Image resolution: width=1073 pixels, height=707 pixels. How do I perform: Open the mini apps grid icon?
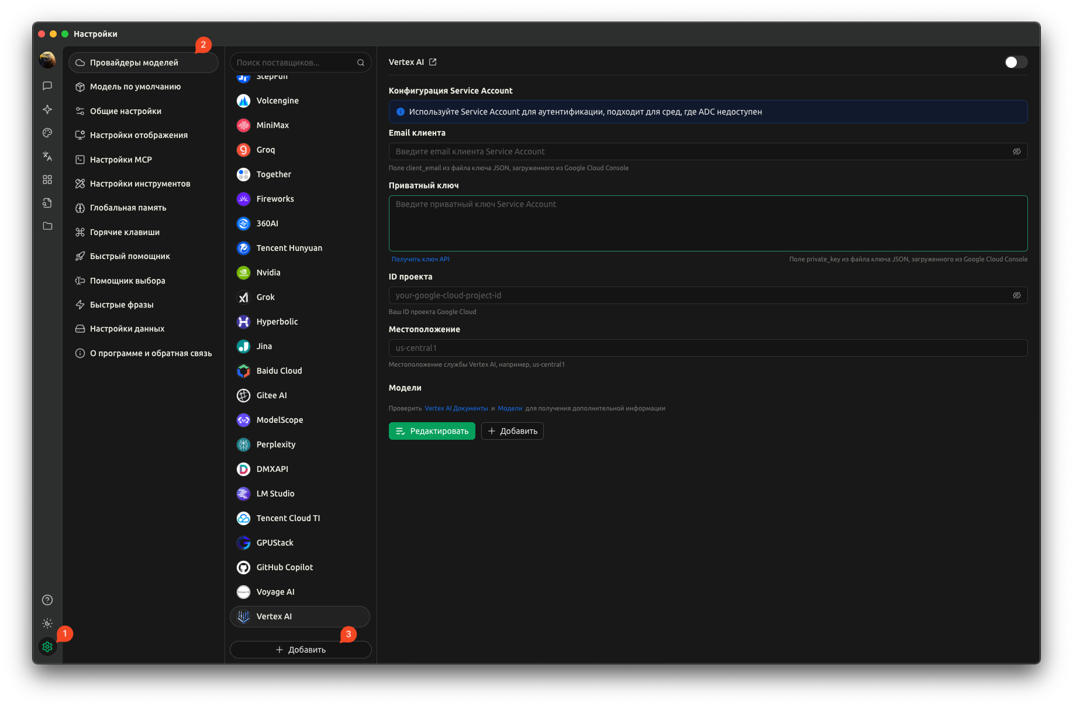(x=47, y=180)
